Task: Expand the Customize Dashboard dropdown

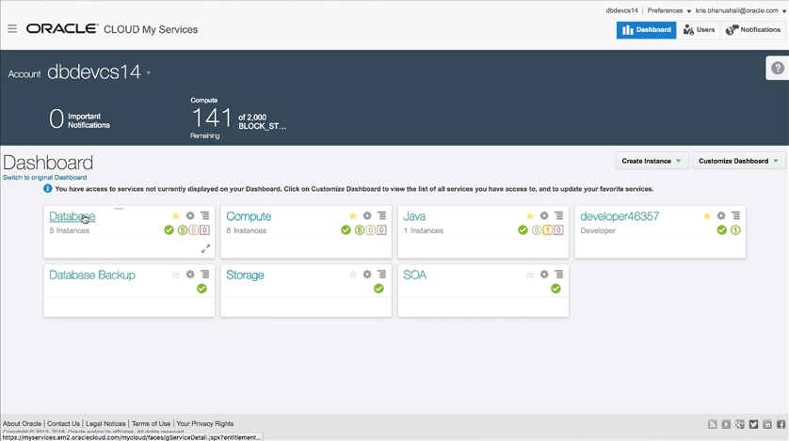Action: click(x=739, y=161)
